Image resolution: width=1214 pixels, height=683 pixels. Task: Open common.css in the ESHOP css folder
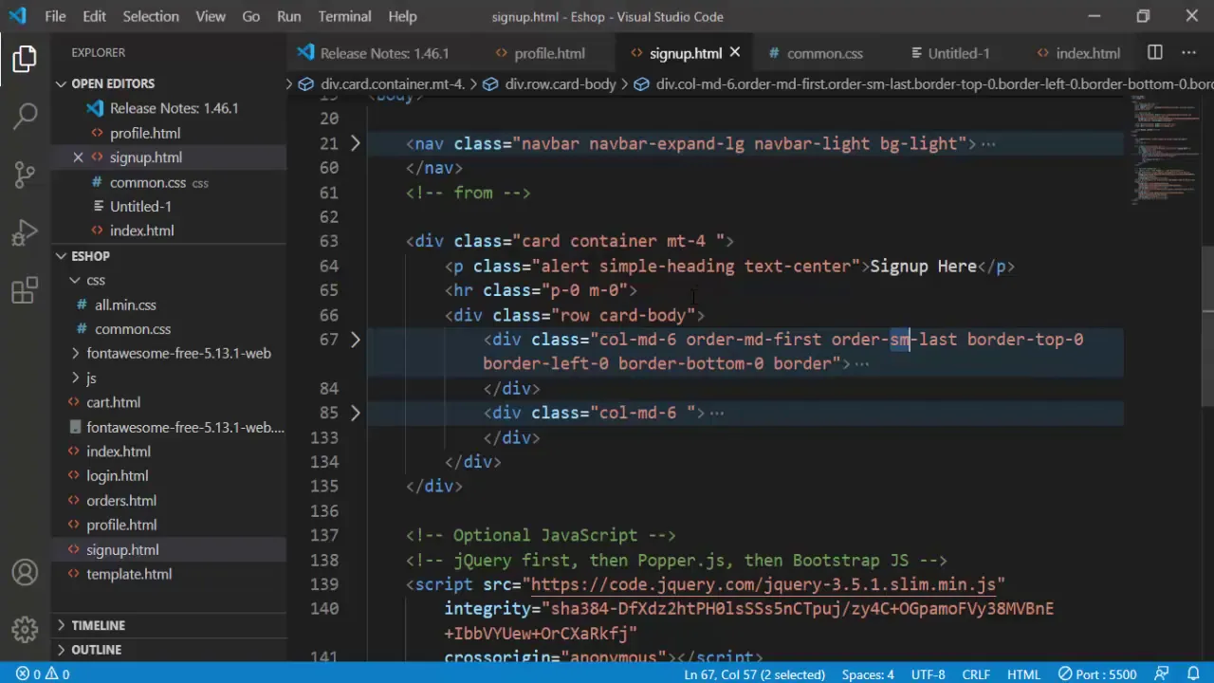click(133, 329)
